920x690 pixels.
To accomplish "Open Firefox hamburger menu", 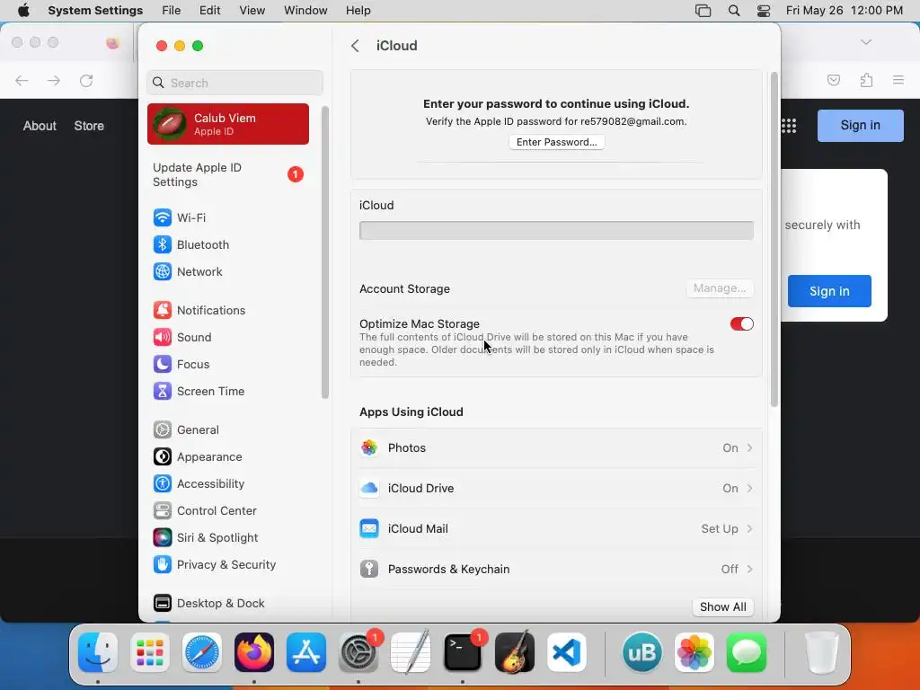I will point(898,80).
